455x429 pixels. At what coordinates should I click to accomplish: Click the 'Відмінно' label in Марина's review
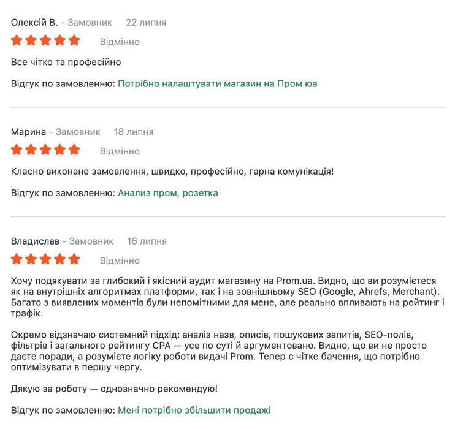point(120,151)
